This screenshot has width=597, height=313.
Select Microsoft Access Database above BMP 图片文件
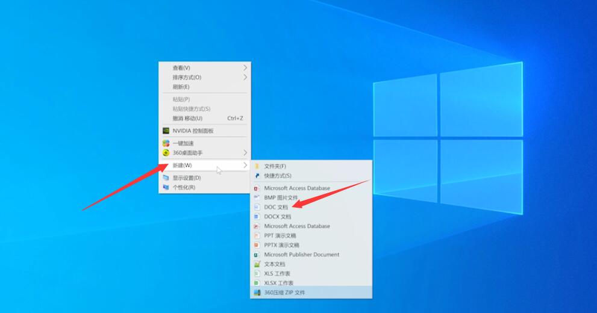tap(311, 188)
